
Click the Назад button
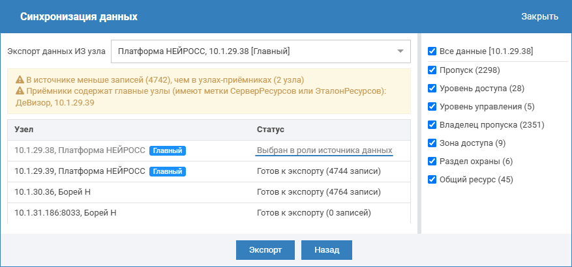pos(327,250)
